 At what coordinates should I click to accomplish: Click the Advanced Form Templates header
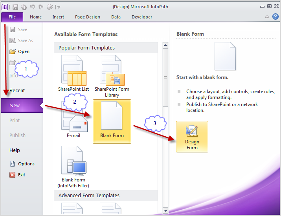(106, 196)
